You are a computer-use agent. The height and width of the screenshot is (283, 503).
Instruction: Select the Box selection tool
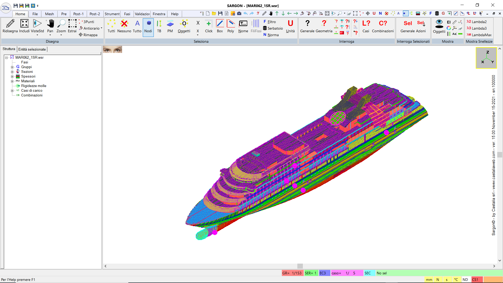[219, 26]
